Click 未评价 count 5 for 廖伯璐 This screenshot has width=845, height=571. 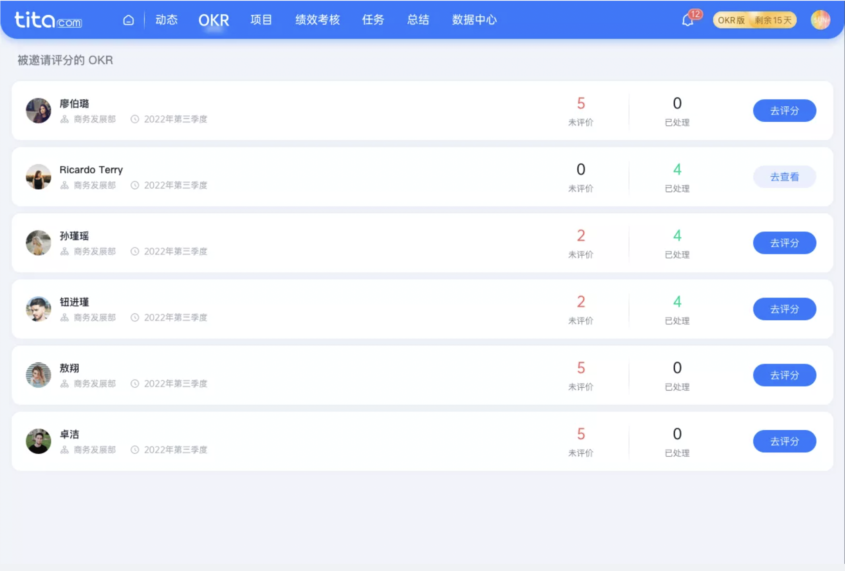pyautogui.click(x=581, y=103)
